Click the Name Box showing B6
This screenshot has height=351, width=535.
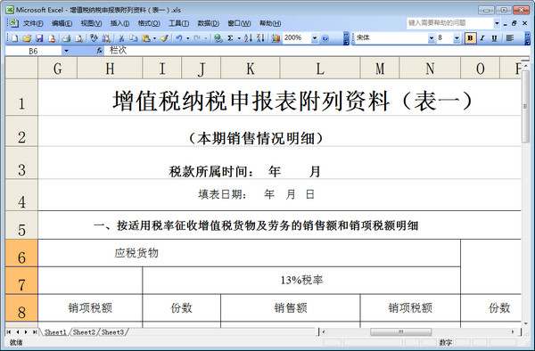[33, 51]
